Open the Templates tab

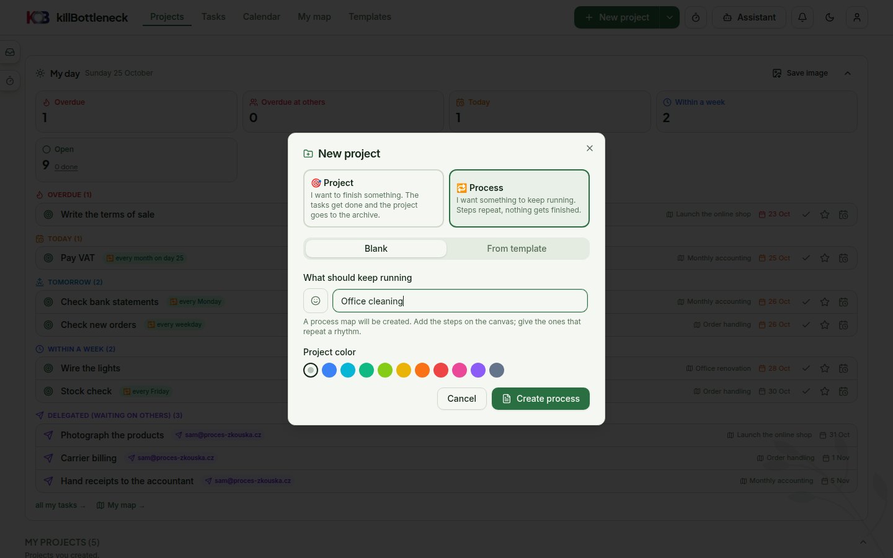[370, 17]
